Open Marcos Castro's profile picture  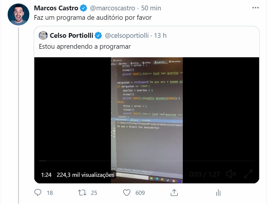coord(18,14)
